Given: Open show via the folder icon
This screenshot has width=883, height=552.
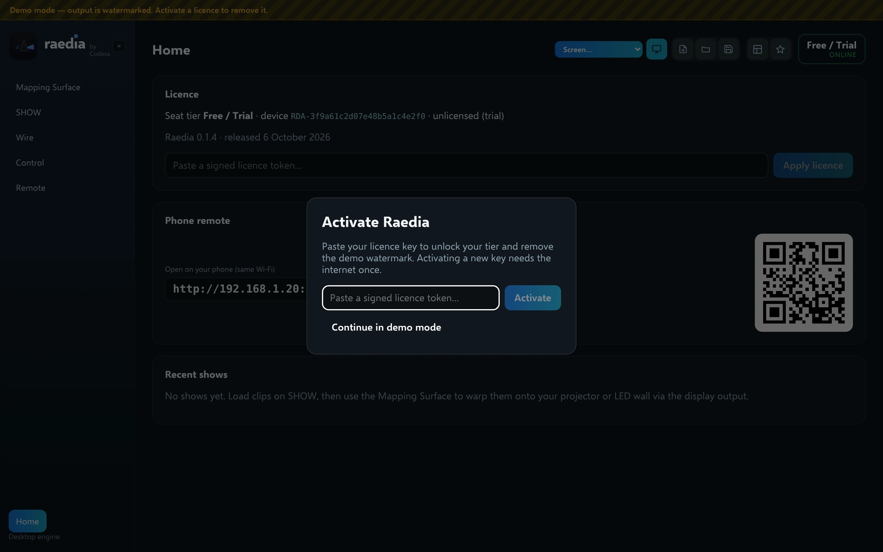Looking at the screenshot, I should pyautogui.click(x=706, y=49).
